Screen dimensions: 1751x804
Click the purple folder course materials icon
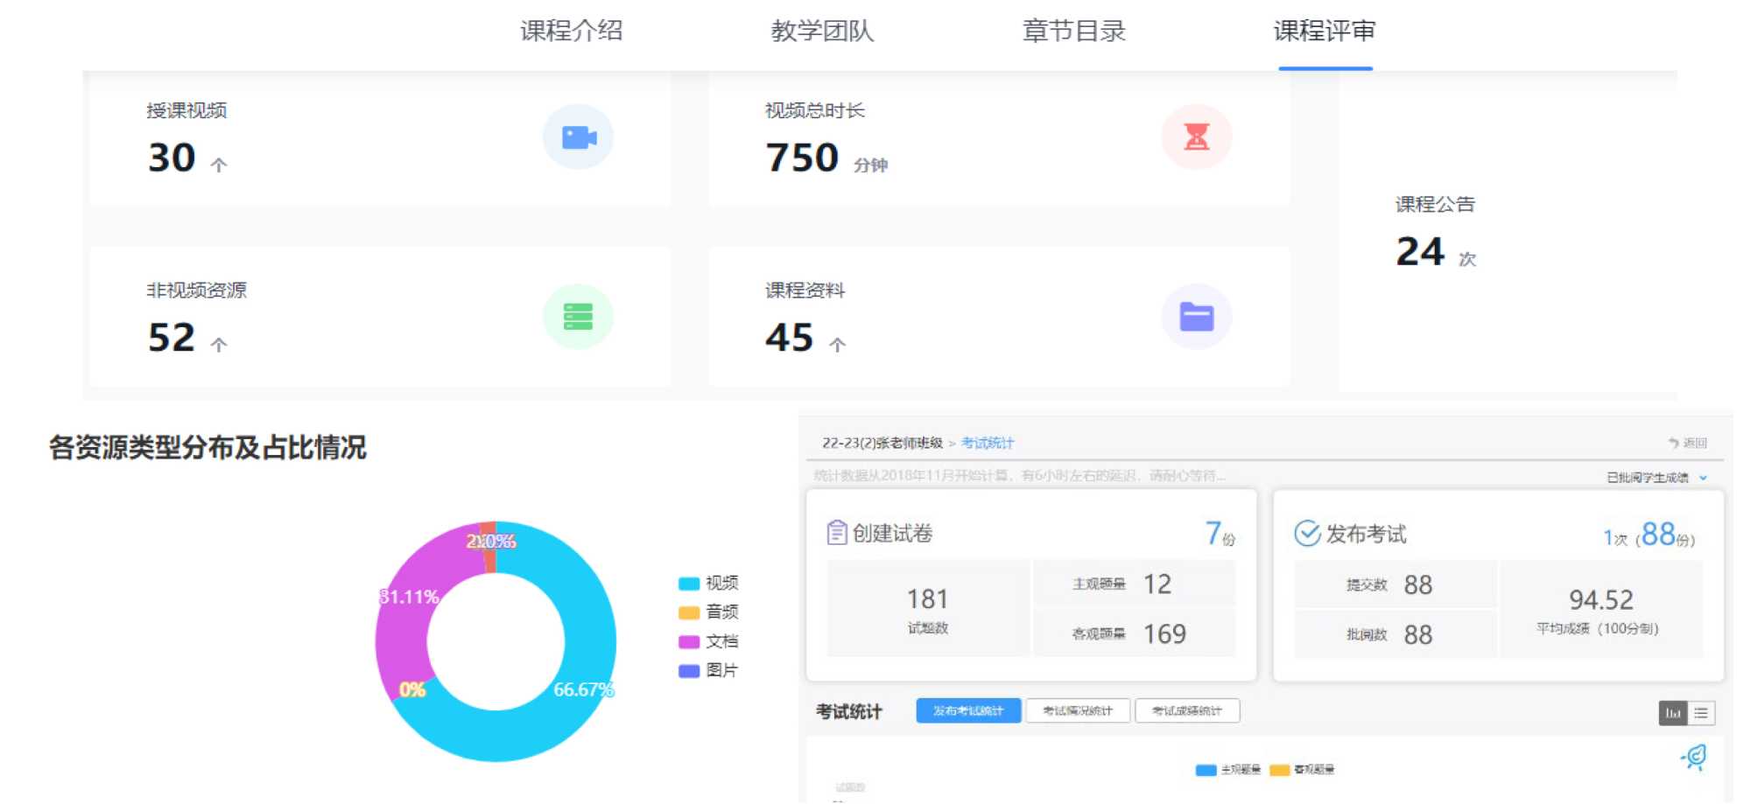[x=1196, y=317]
